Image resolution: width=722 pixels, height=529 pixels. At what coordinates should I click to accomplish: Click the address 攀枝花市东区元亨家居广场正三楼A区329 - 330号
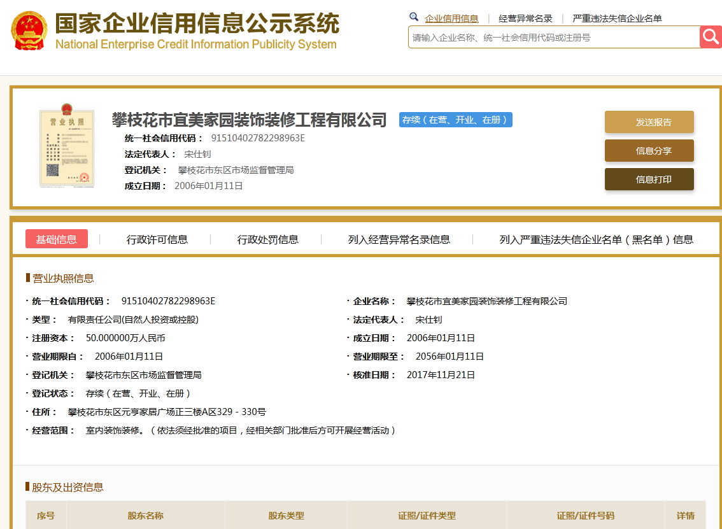point(167,412)
